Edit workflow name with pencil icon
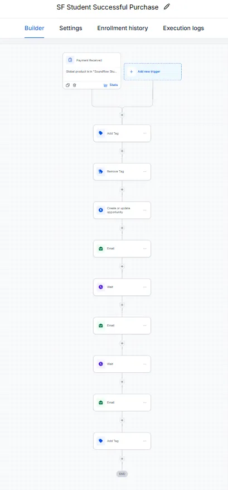 pos(167,7)
